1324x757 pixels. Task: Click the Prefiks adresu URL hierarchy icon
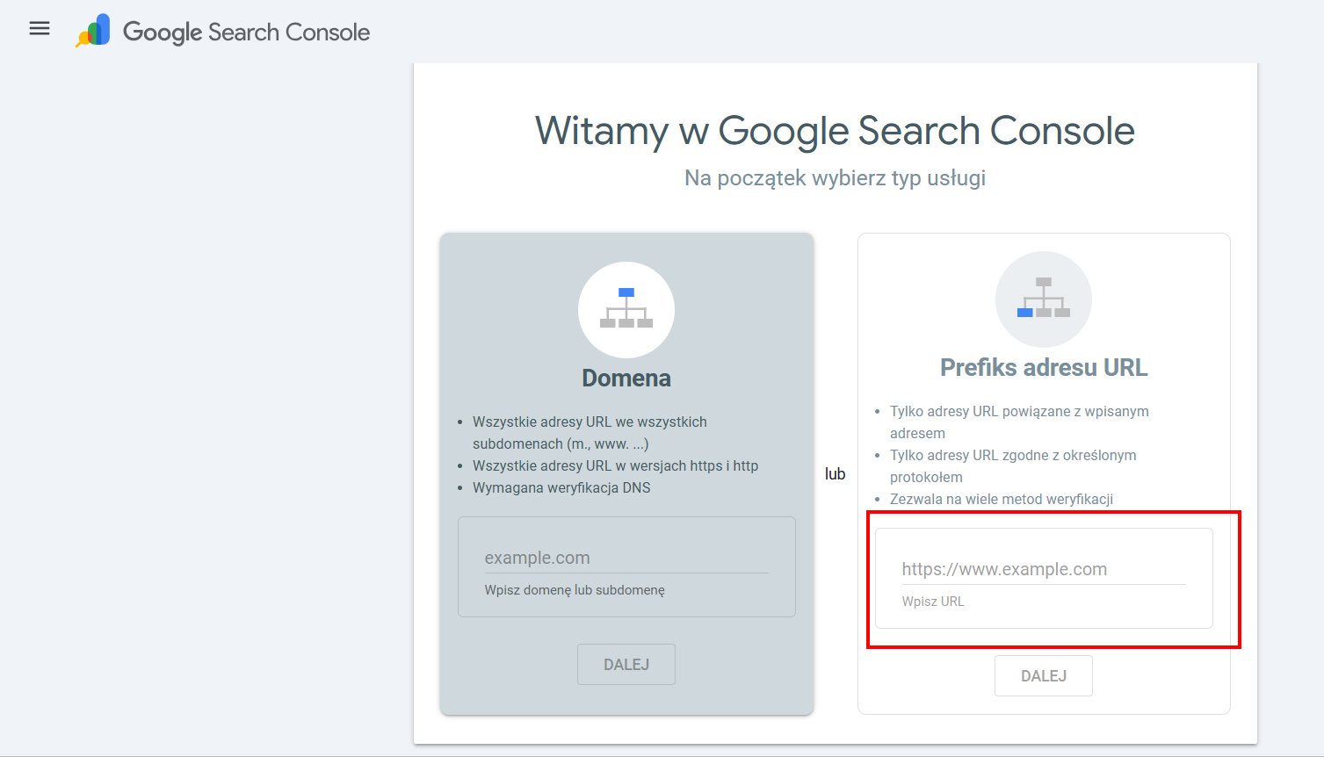1043,299
